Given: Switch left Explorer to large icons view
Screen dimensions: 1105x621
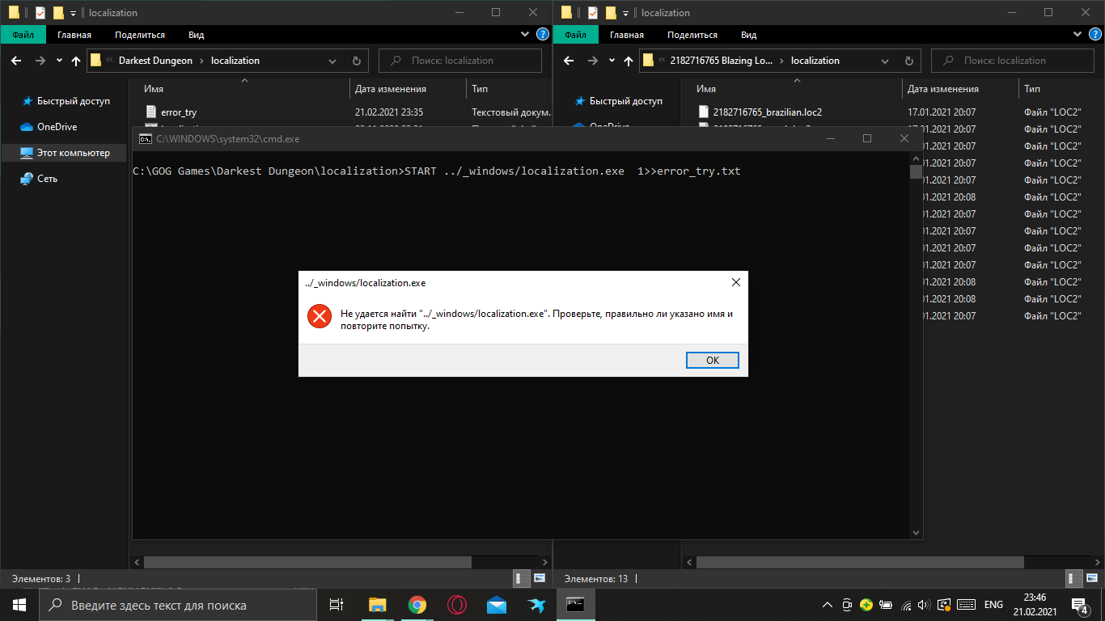Looking at the screenshot, I should tap(538, 579).
